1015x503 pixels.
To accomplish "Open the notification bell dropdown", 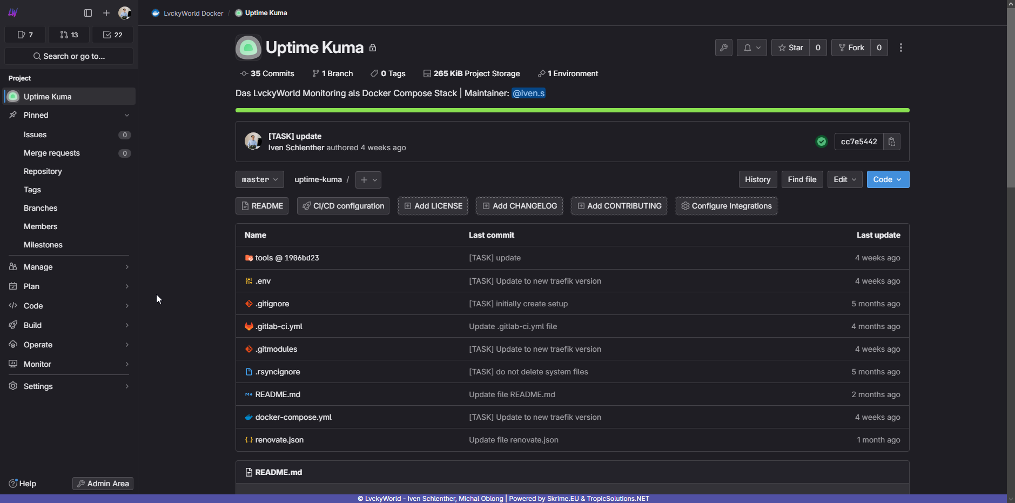I will coord(751,48).
